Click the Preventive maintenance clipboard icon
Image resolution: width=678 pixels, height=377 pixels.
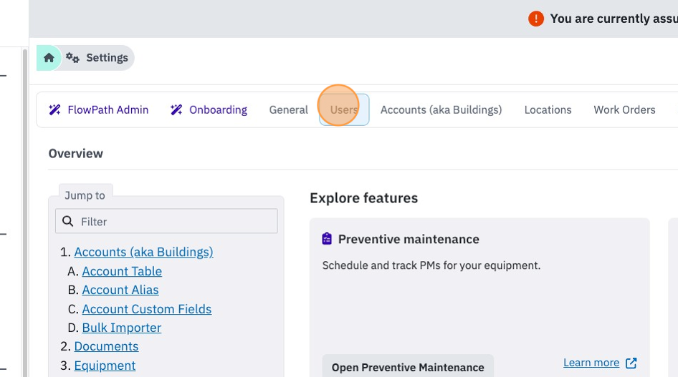pos(327,238)
